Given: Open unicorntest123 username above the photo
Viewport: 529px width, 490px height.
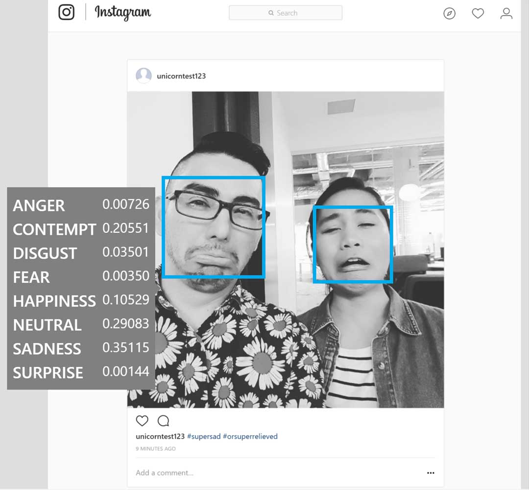Looking at the screenshot, I should [181, 76].
